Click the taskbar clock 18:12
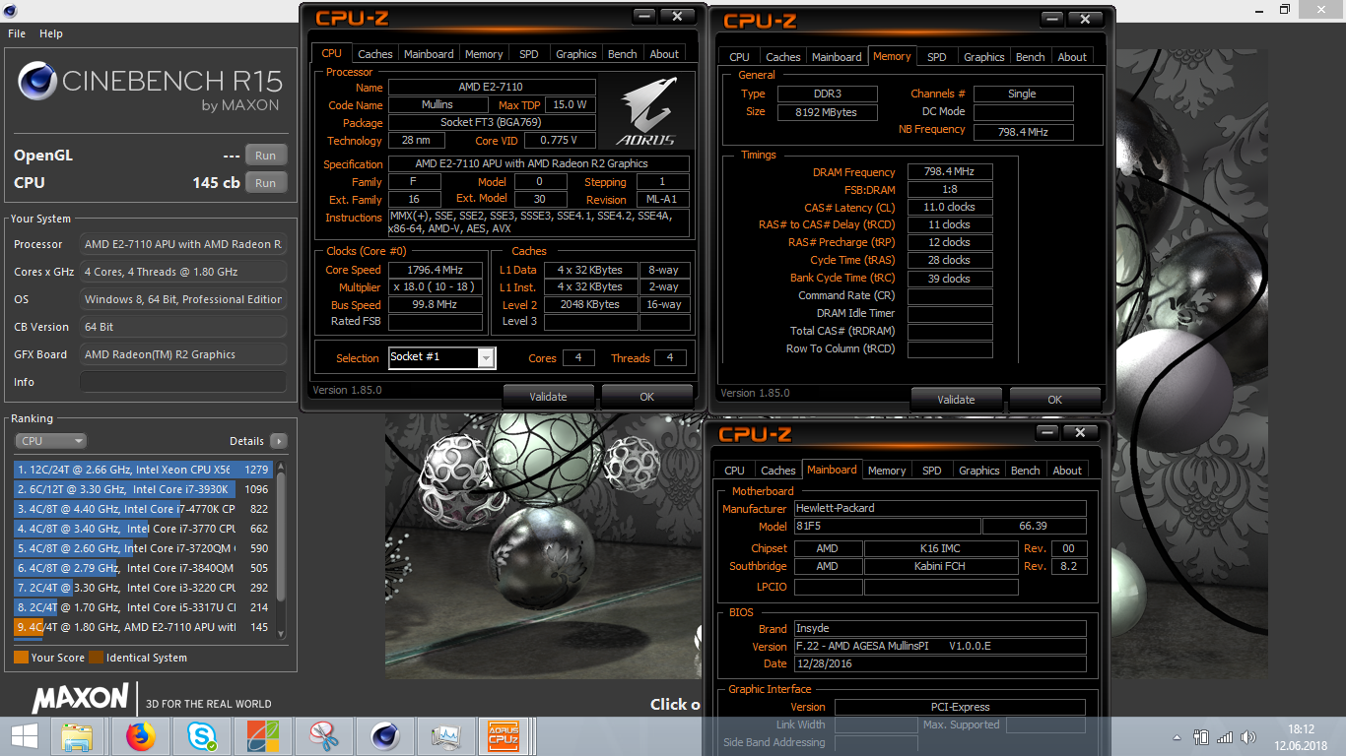This screenshot has width=1346, height=756. point(1302,729)
